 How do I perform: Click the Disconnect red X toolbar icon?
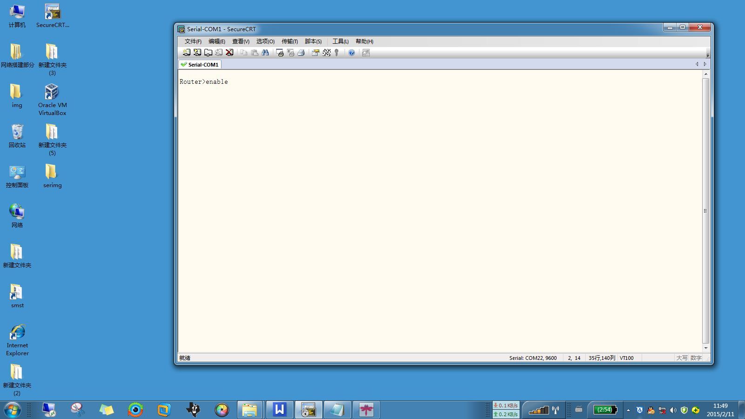click(x=230, y=53)
